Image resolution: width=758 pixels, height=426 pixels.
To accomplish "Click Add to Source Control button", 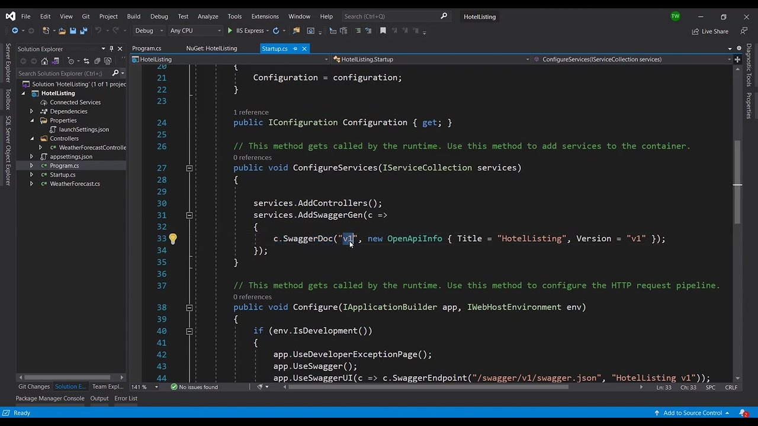I will click(x=692, y=412).
